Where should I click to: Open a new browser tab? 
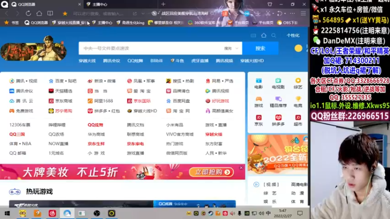point(163,4)
